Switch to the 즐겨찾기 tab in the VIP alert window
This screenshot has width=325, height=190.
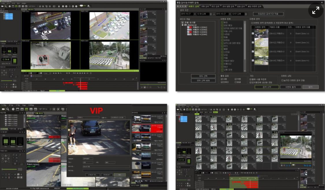point(20,129)
